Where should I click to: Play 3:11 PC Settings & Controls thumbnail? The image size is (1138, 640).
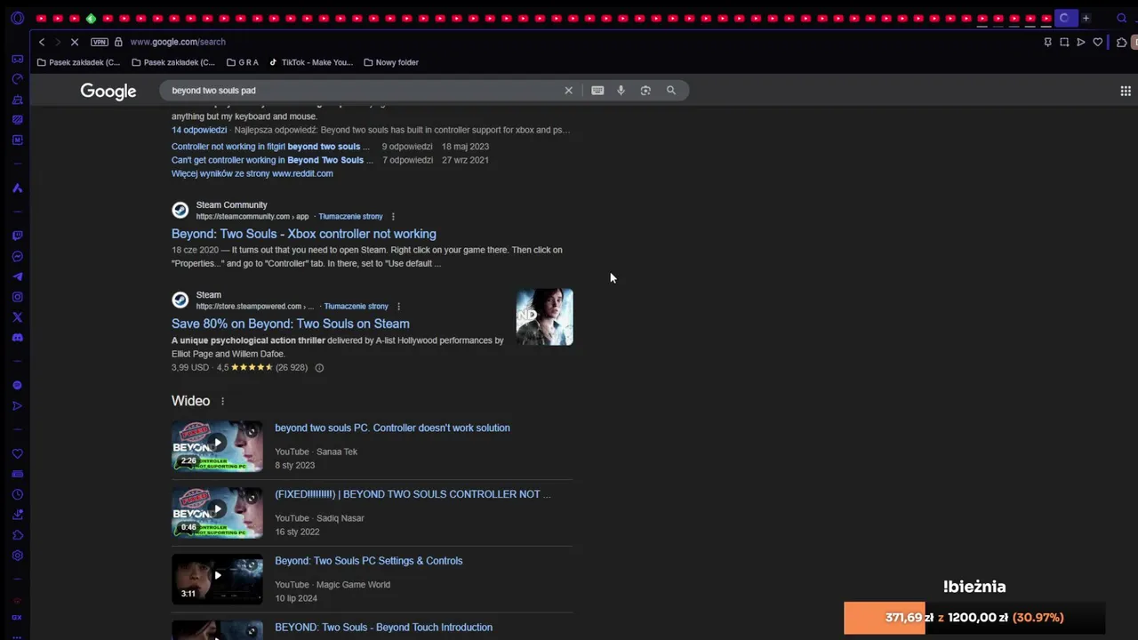(x=217, y=579)
